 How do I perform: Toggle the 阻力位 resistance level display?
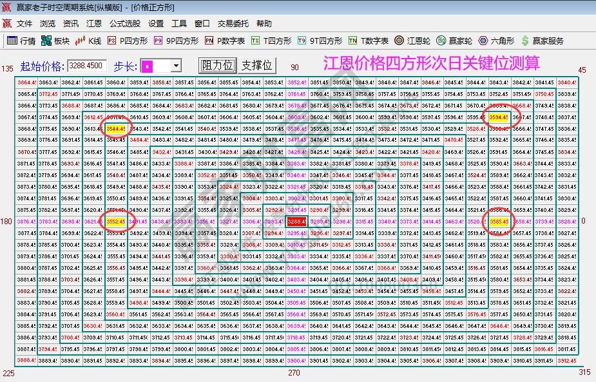pos(218,64)
